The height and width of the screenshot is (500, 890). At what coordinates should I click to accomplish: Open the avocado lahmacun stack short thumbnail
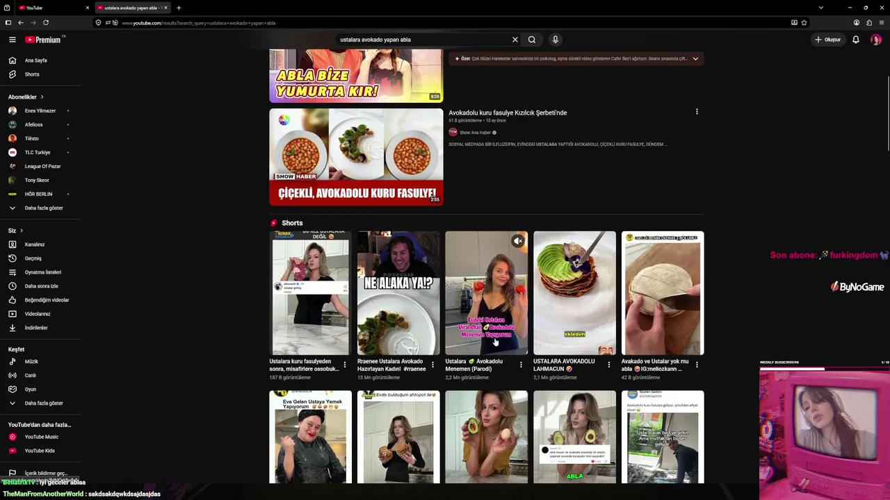(574, 293)
